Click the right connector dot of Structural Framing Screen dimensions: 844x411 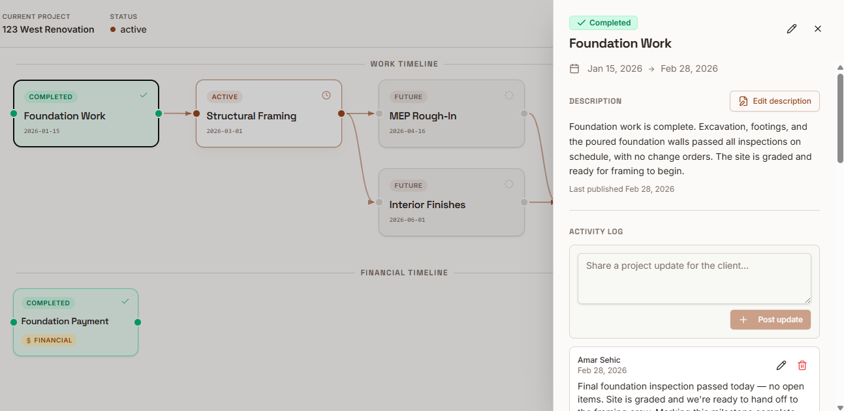pos(341,114)
